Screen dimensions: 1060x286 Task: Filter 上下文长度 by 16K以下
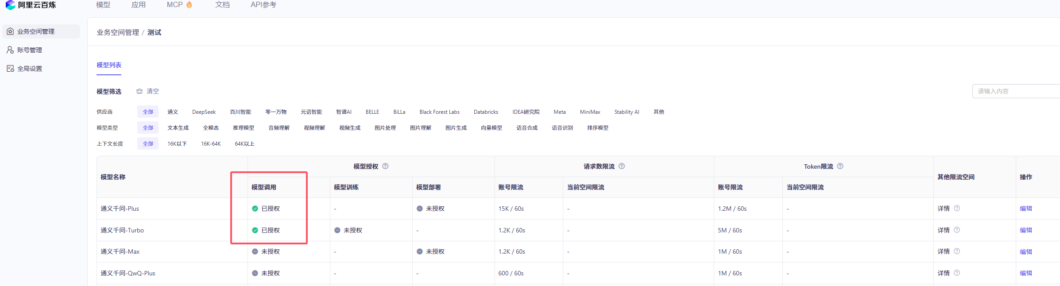pyautogui.click(x=177, y=144)
